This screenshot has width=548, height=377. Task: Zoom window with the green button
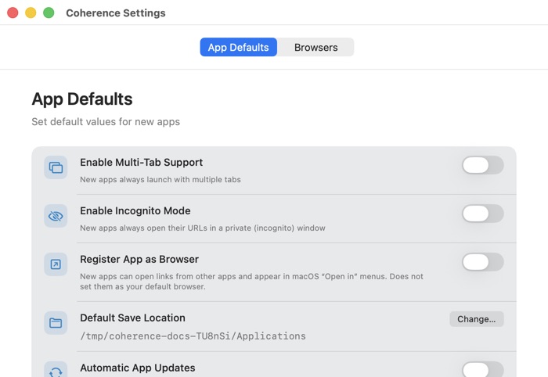point(49,13)
